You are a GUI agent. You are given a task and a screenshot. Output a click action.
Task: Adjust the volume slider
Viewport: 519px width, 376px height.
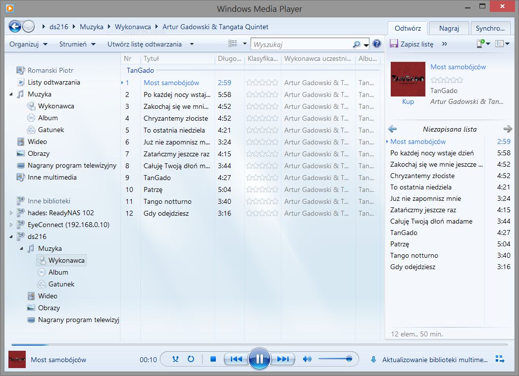click(335, 359)
